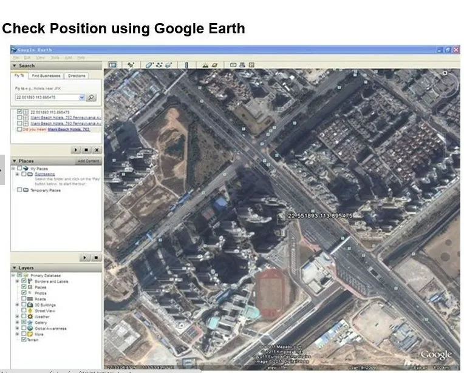Viewport: 464px width, 373px height.
Task: Uncheck the Terrain layer
Action: (24, 340)
